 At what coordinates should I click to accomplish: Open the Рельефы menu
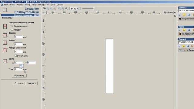pos(42,5)
